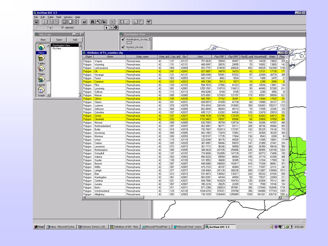Click the Promote selected records icon
This screenshot has height=246, width=328.
[104, 22]
